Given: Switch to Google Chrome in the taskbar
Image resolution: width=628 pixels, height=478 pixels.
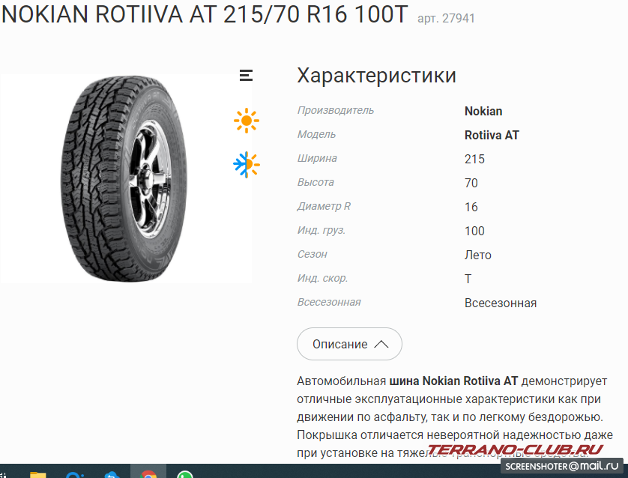Looking at the screenshot, I should point(148,474).
